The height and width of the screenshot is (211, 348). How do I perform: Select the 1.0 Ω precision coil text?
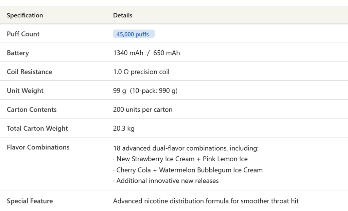coord(141,72)
